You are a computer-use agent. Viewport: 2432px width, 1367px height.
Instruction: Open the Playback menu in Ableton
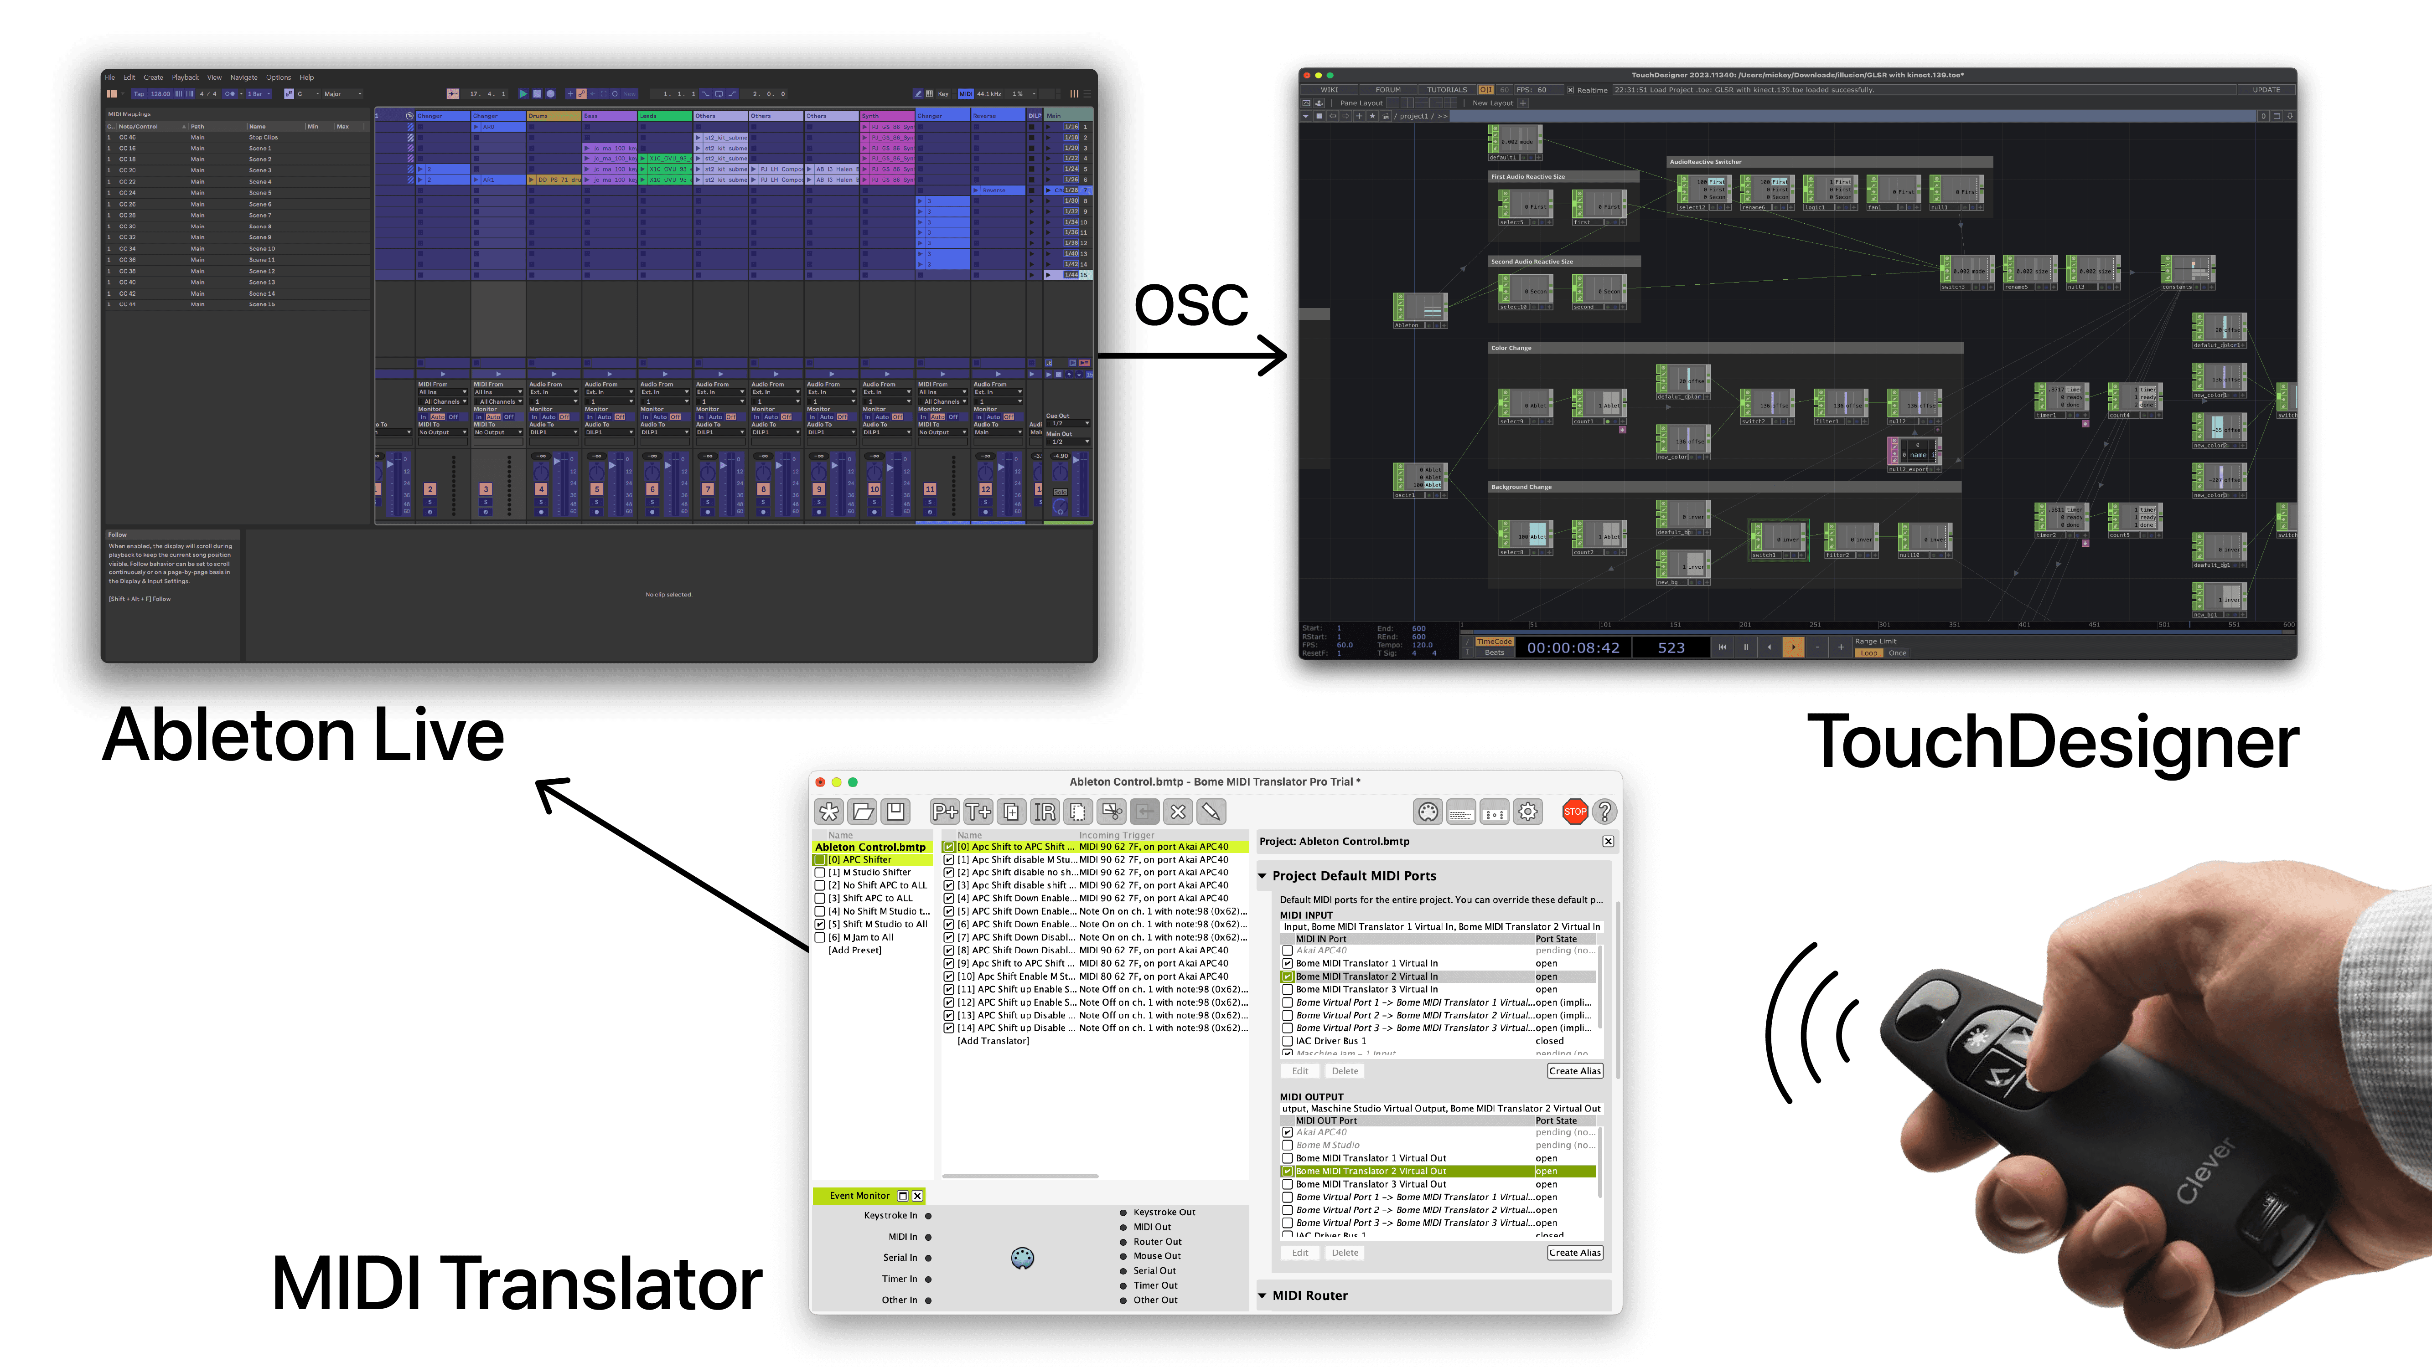(185, 77)
